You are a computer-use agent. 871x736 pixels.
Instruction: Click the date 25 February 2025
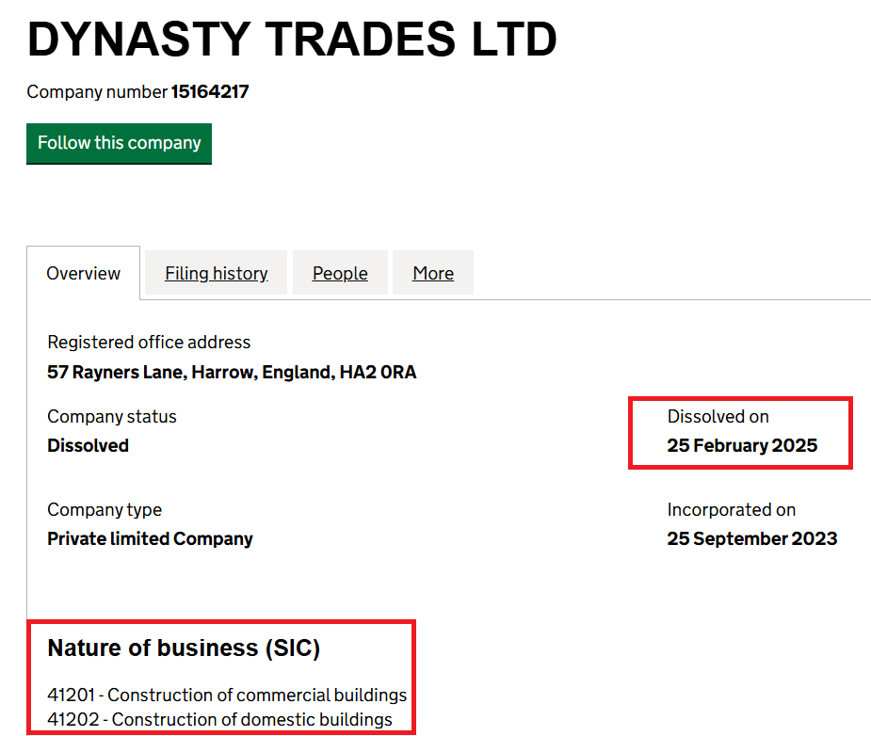pos(742,446)
